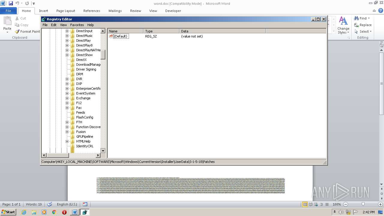The image size is (384, 216).
Task: Click the zoom out minus button
Action: tap(346, 204)
